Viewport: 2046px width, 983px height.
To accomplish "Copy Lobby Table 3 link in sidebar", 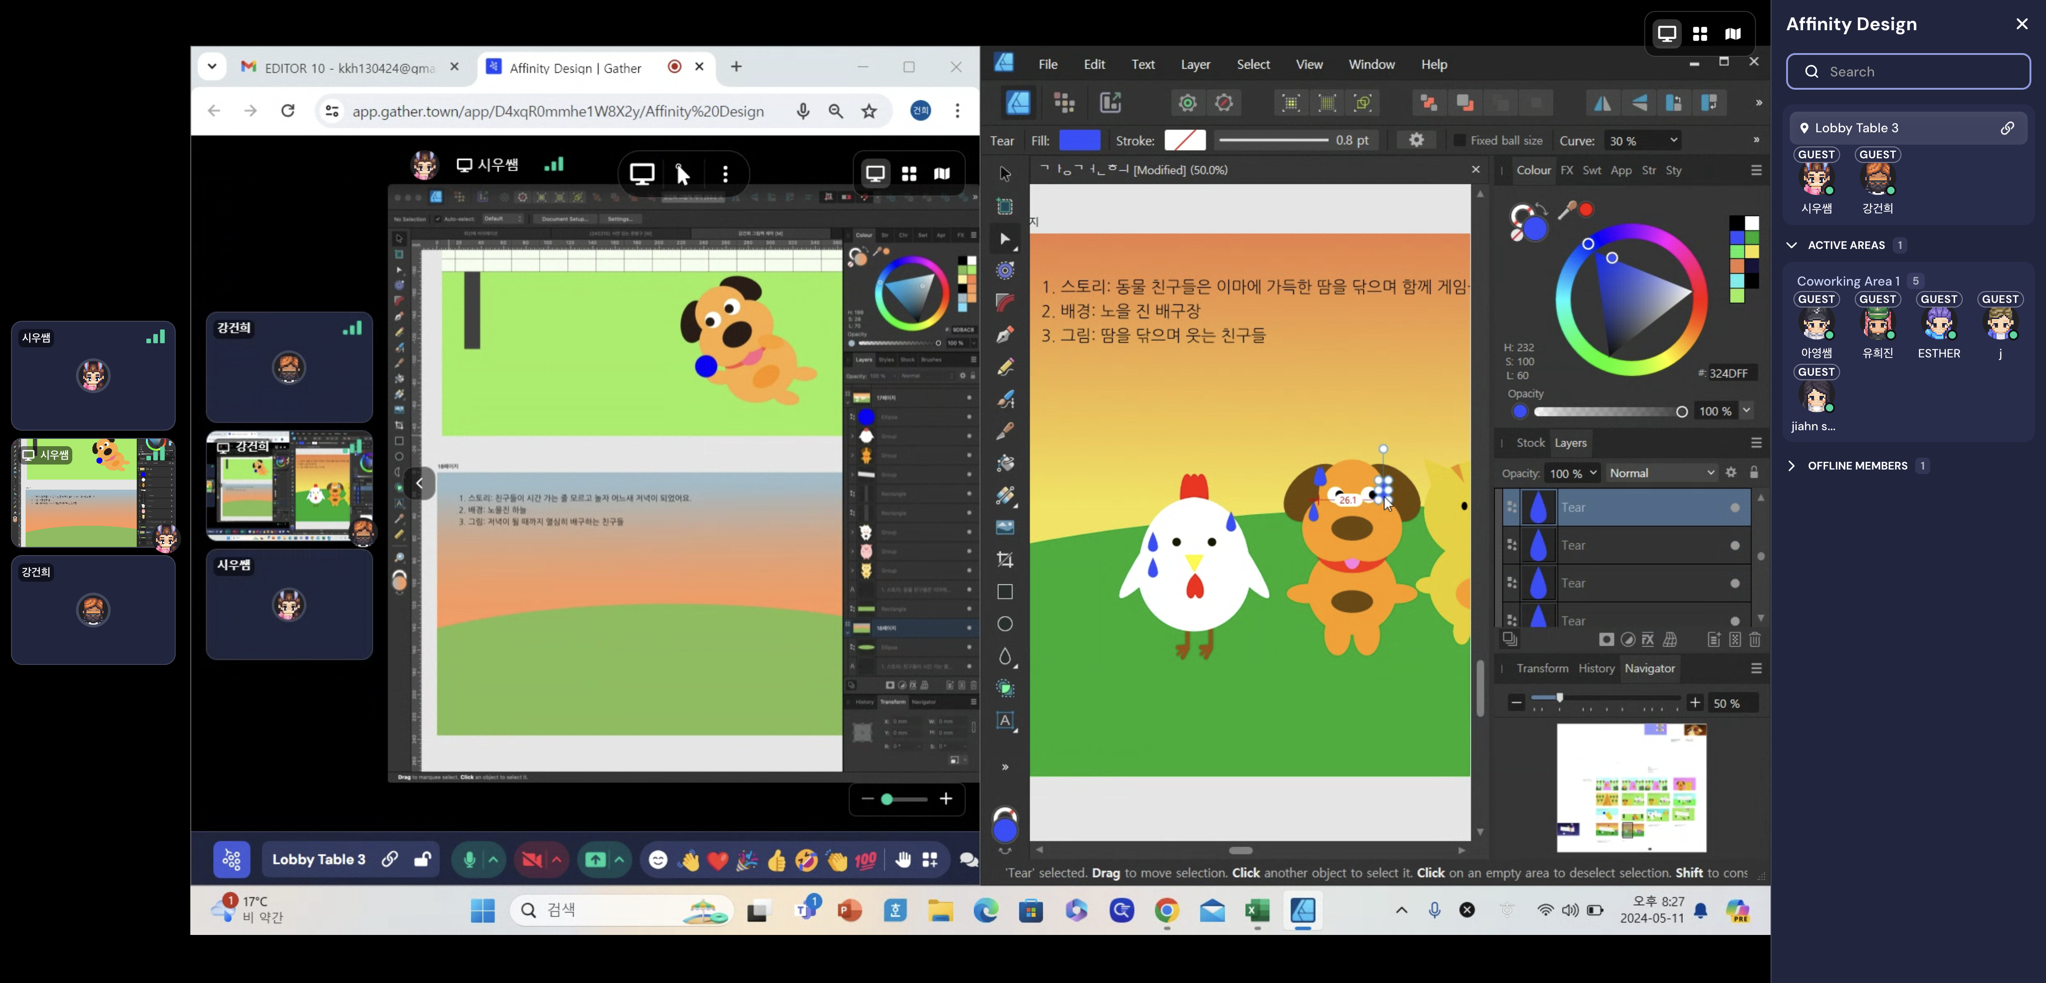I will tap(2007, 128).
